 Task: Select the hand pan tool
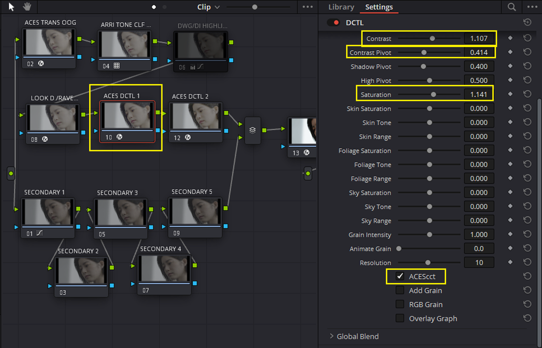pos(27,7)
